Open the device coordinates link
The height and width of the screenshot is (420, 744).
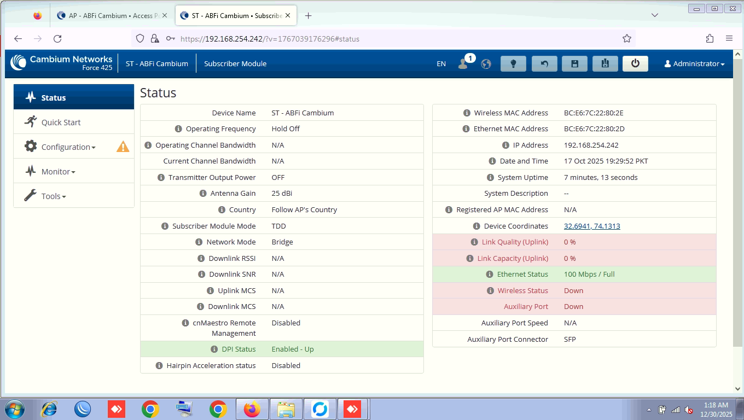pyautogui.click(x=592, y=226)
